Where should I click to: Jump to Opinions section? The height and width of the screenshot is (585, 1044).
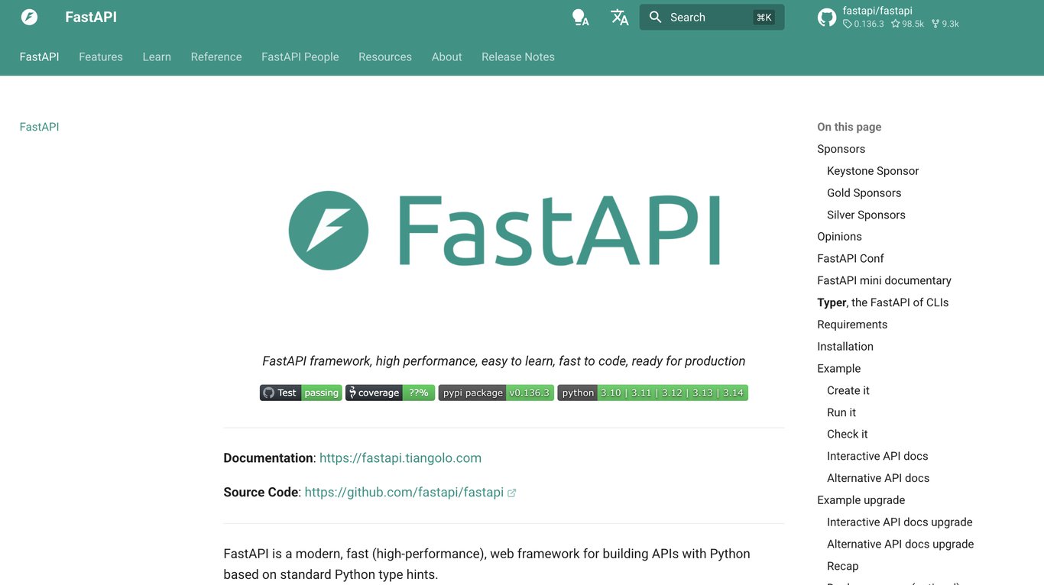click(839, 237)
